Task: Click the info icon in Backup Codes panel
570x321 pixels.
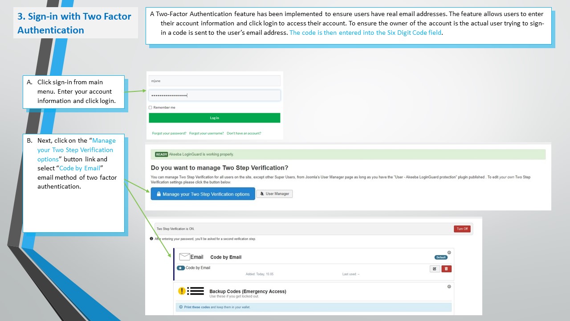Action: [x=449, y=287]
